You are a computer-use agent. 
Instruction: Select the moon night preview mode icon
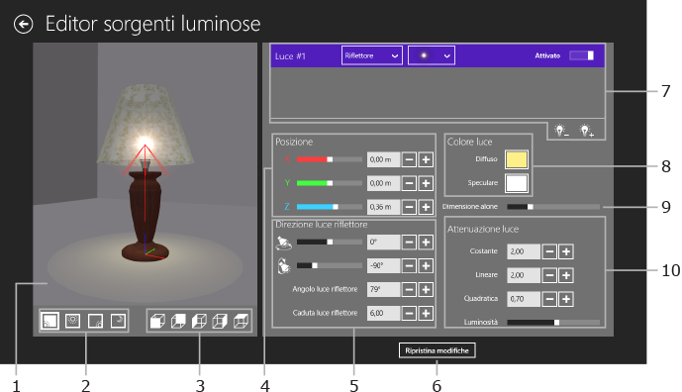[x=118, y=321]
